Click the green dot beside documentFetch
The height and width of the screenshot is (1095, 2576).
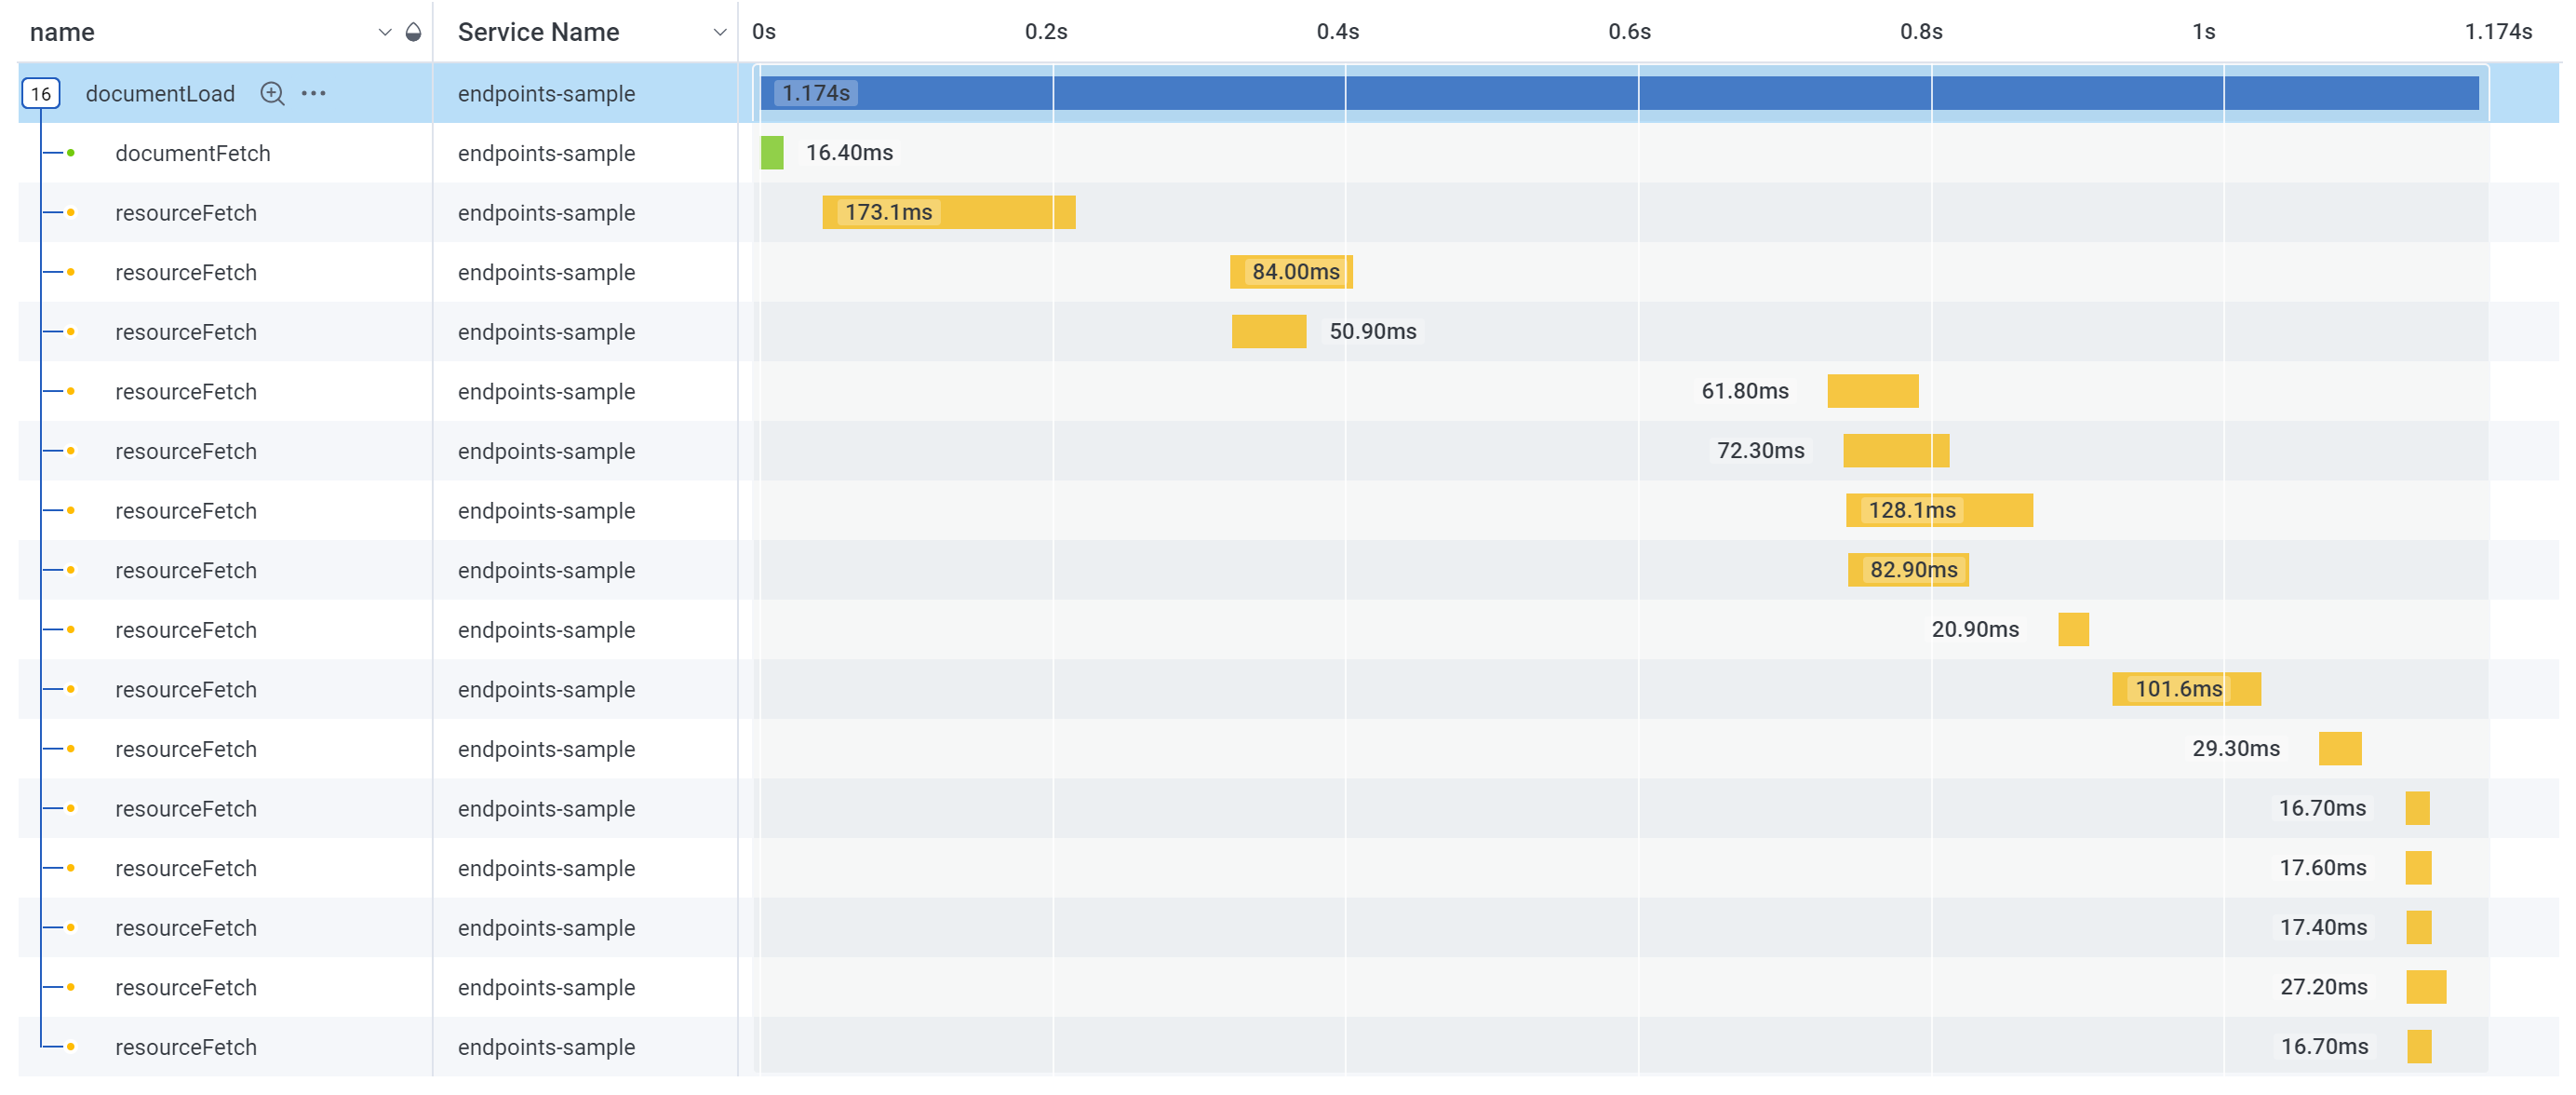coord(71,153)
